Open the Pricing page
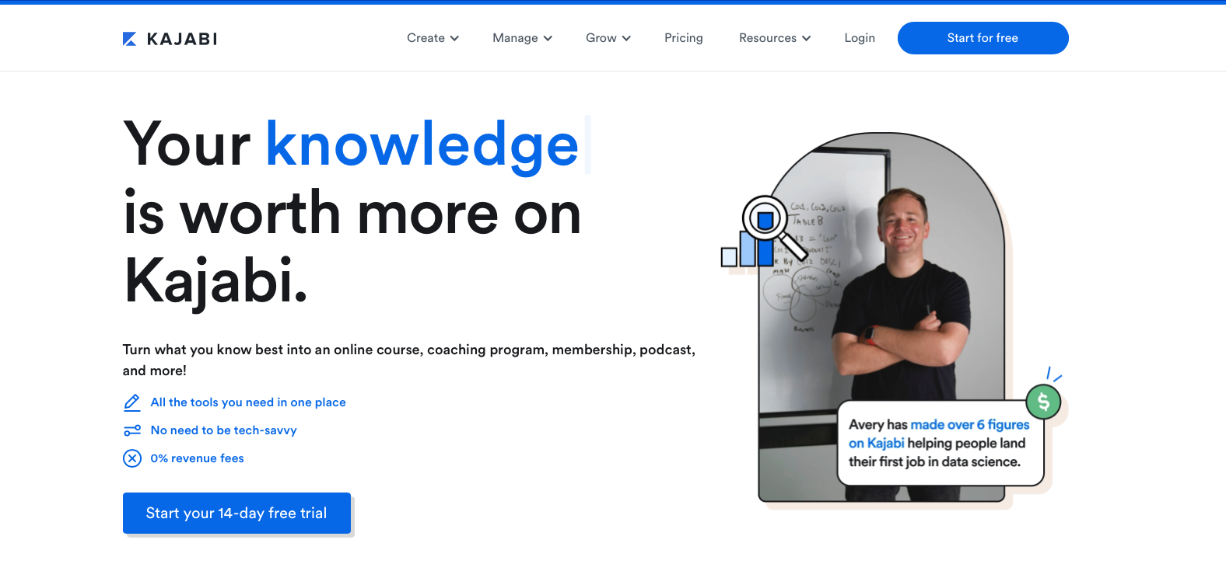Viewport: 1226px width, 564px height. click(684, 38)
